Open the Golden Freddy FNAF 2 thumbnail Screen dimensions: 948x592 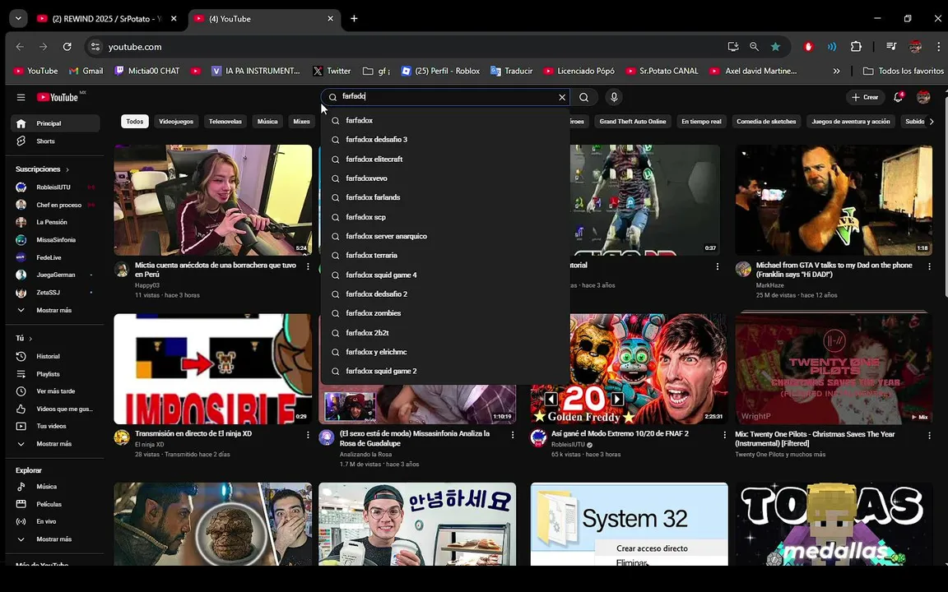pyautogui.click(x=630, y=368)
